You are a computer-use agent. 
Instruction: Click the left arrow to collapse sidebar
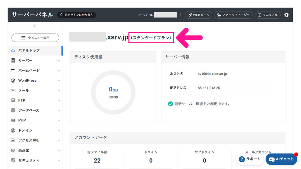35,26
